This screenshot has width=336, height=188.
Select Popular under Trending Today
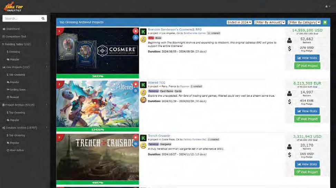click(x=13, y=59)
